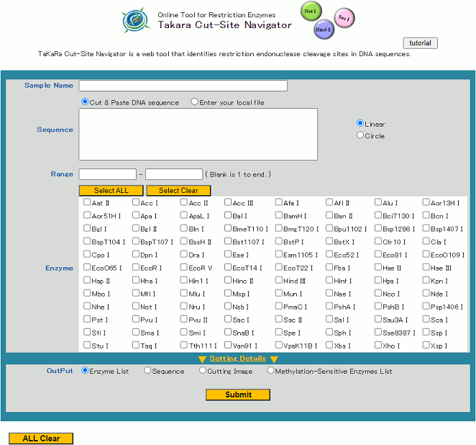This screenshot has width=476, height=445.
Task: Select Enzyme List output option
Action: click(x=85, y=371)
